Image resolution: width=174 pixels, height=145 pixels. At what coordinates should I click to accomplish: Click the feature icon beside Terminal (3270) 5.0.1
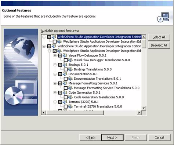click(x=65, y=102)
